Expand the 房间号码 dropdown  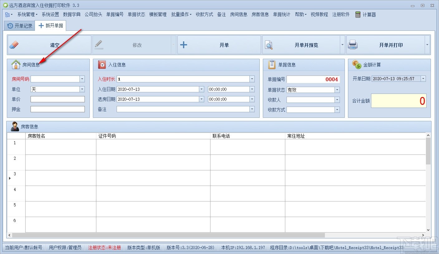pos(82,79)
